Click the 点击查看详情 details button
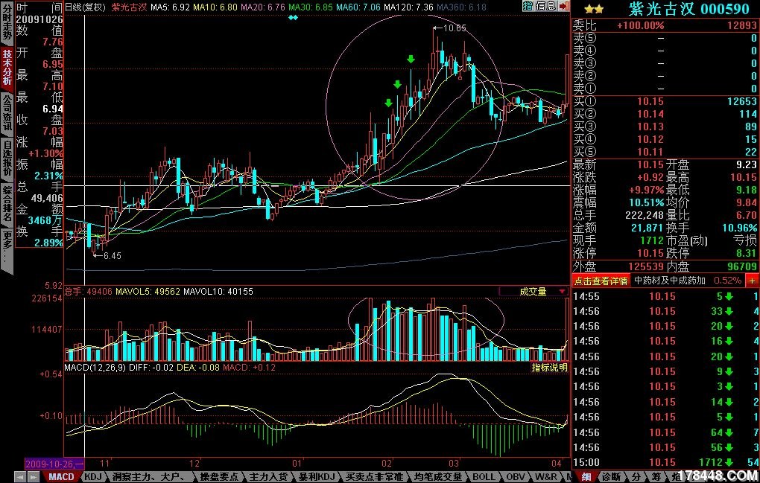760x483 pixels. (601, 281)
